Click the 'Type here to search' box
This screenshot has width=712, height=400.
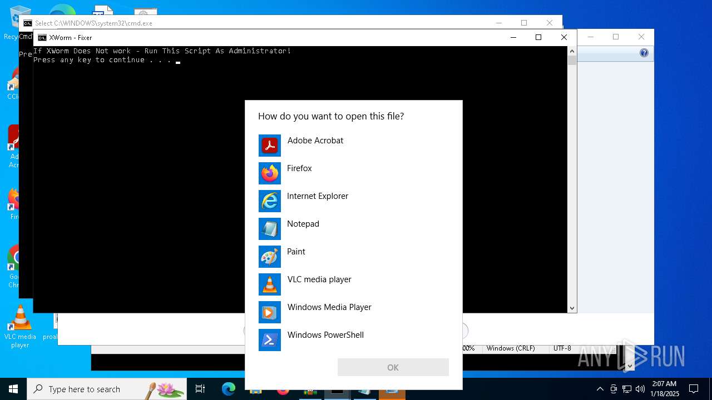tap(107, 389)
